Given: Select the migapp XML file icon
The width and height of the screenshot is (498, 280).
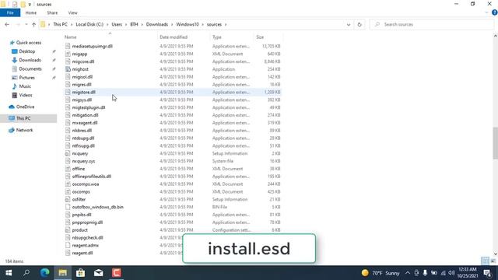Looking at the screenshot, I should pos(68,54).
